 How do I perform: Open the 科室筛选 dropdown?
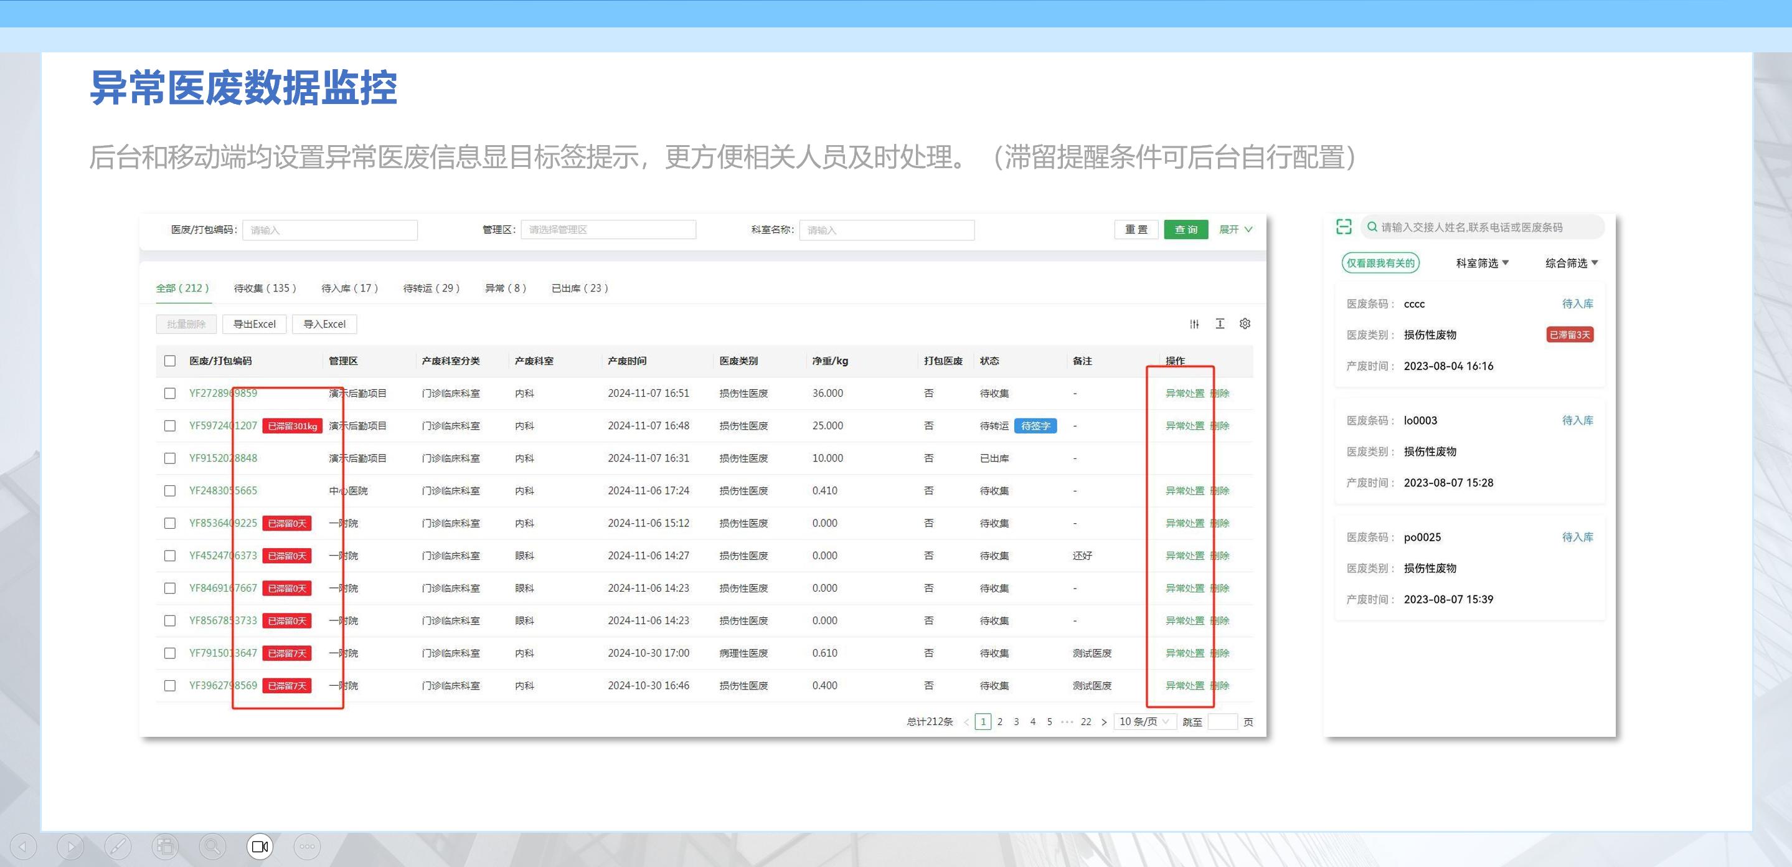click(x=1482, y=263)
